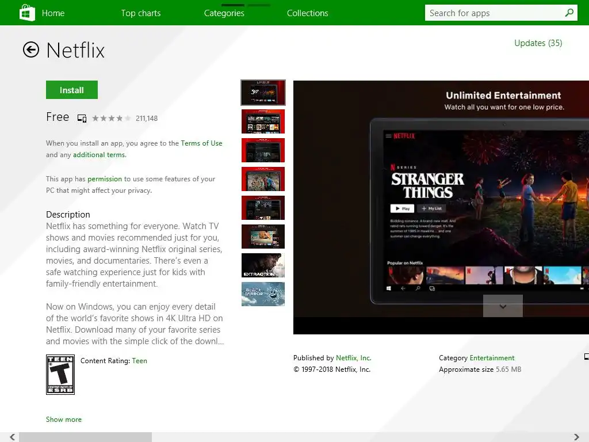Click the Teen ESRB rating badge
589x442 pixels.
pos(60,375)
